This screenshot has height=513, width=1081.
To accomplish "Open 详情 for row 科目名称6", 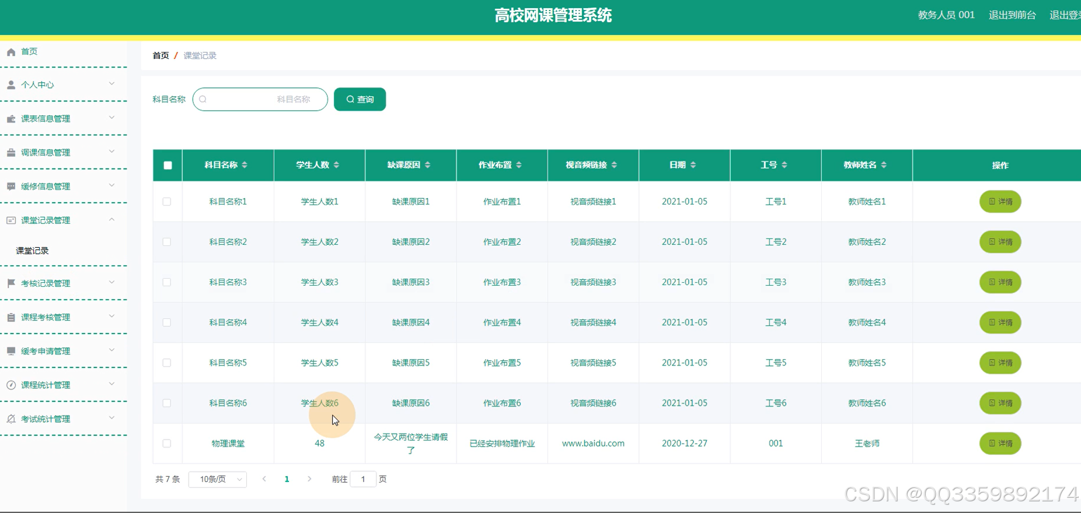I will 1000,403.
